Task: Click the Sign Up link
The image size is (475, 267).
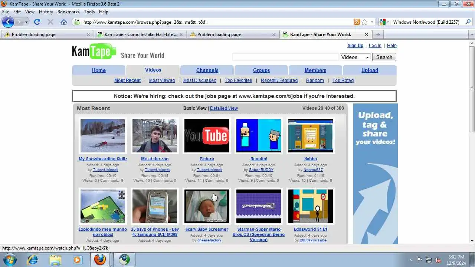Action: click(355, 46)
